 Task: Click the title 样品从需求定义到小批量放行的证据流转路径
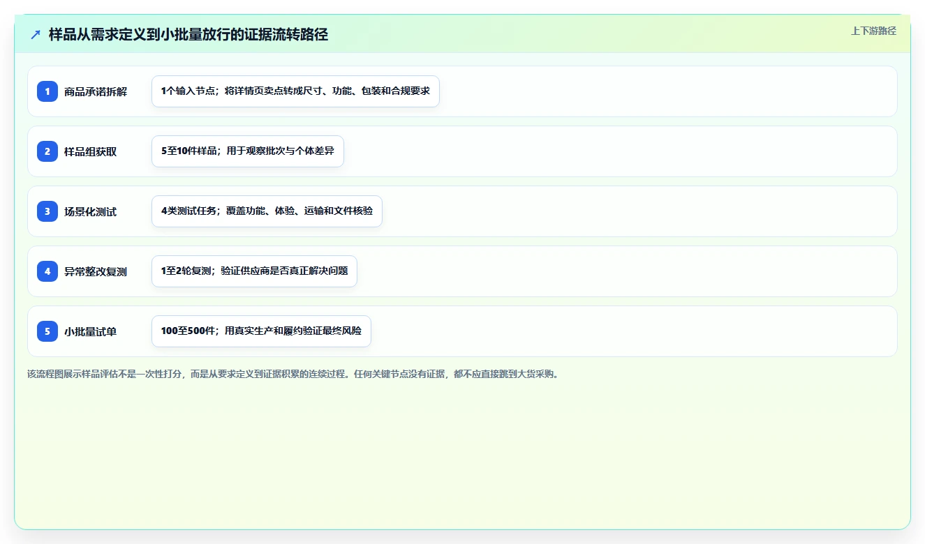coord(188,35)
